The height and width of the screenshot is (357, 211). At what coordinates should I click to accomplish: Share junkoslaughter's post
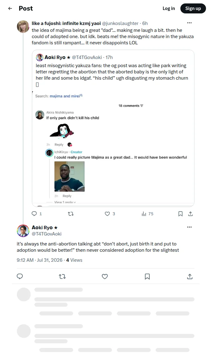(x=190, y=214)
